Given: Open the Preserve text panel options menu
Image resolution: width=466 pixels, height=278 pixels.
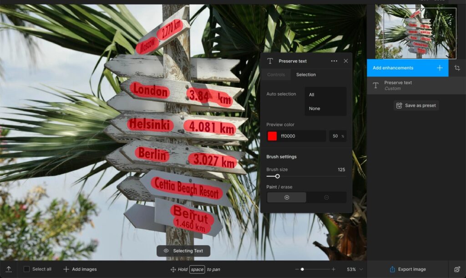Looking at the screenshot, I should pyautogui.click(x=334, y=61).
